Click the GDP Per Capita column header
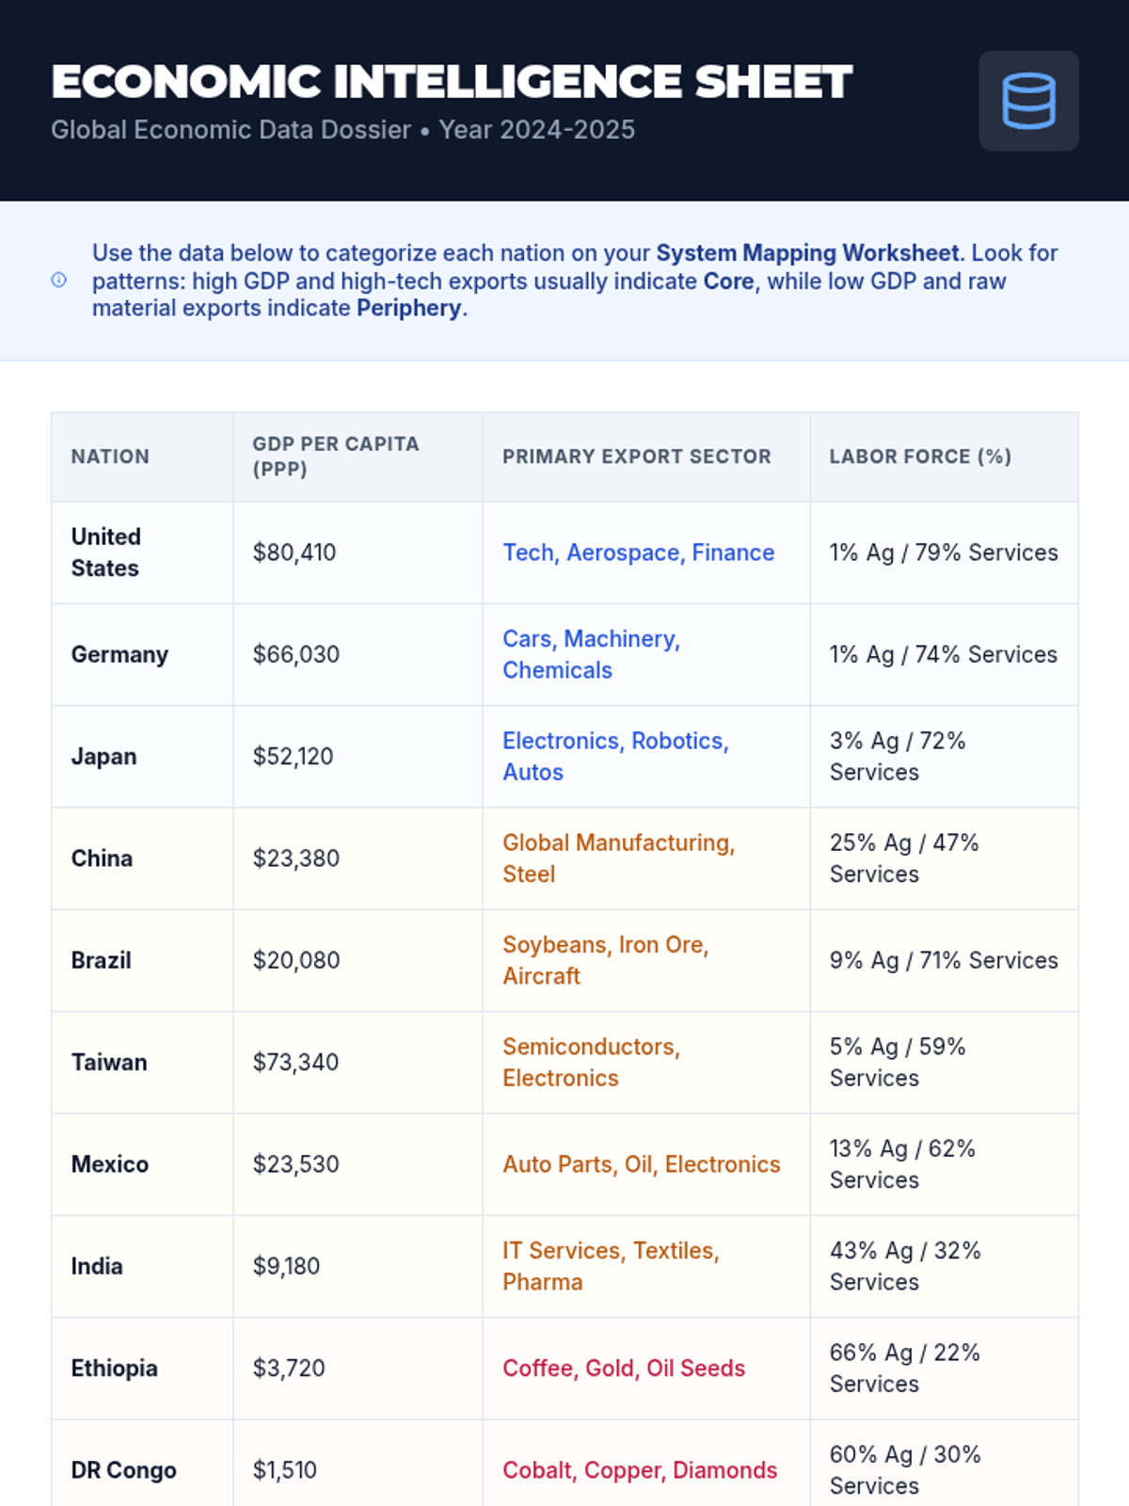The width and height of the screenshot is (1129, 1506). [x=335, y=456]
